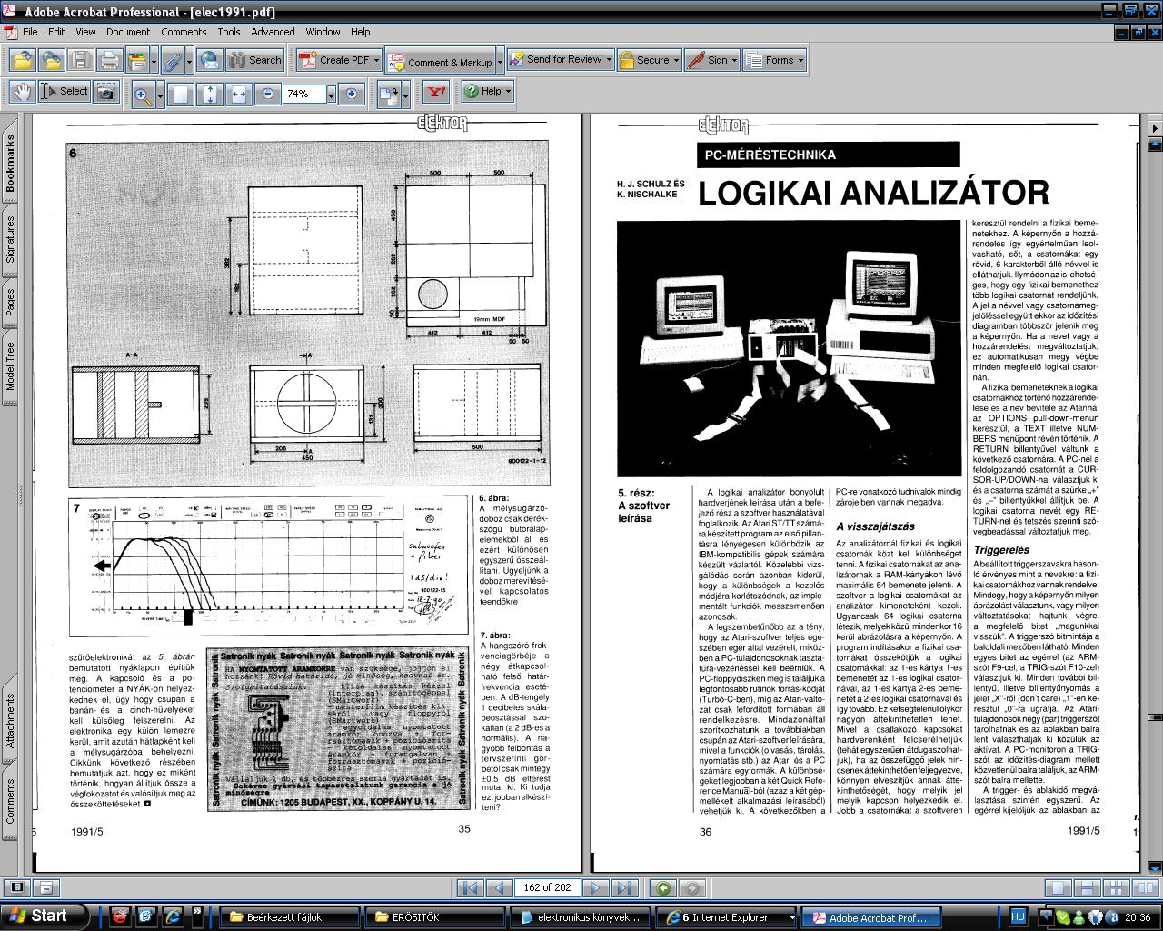The height and width of the screenshot is (931, 1163).
Task: Print the document using the printer icon
Action: [109, 61]
